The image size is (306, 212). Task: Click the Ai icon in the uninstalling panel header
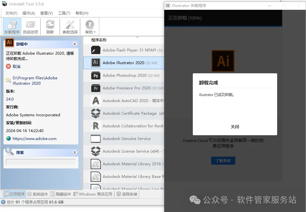(10, 43)
